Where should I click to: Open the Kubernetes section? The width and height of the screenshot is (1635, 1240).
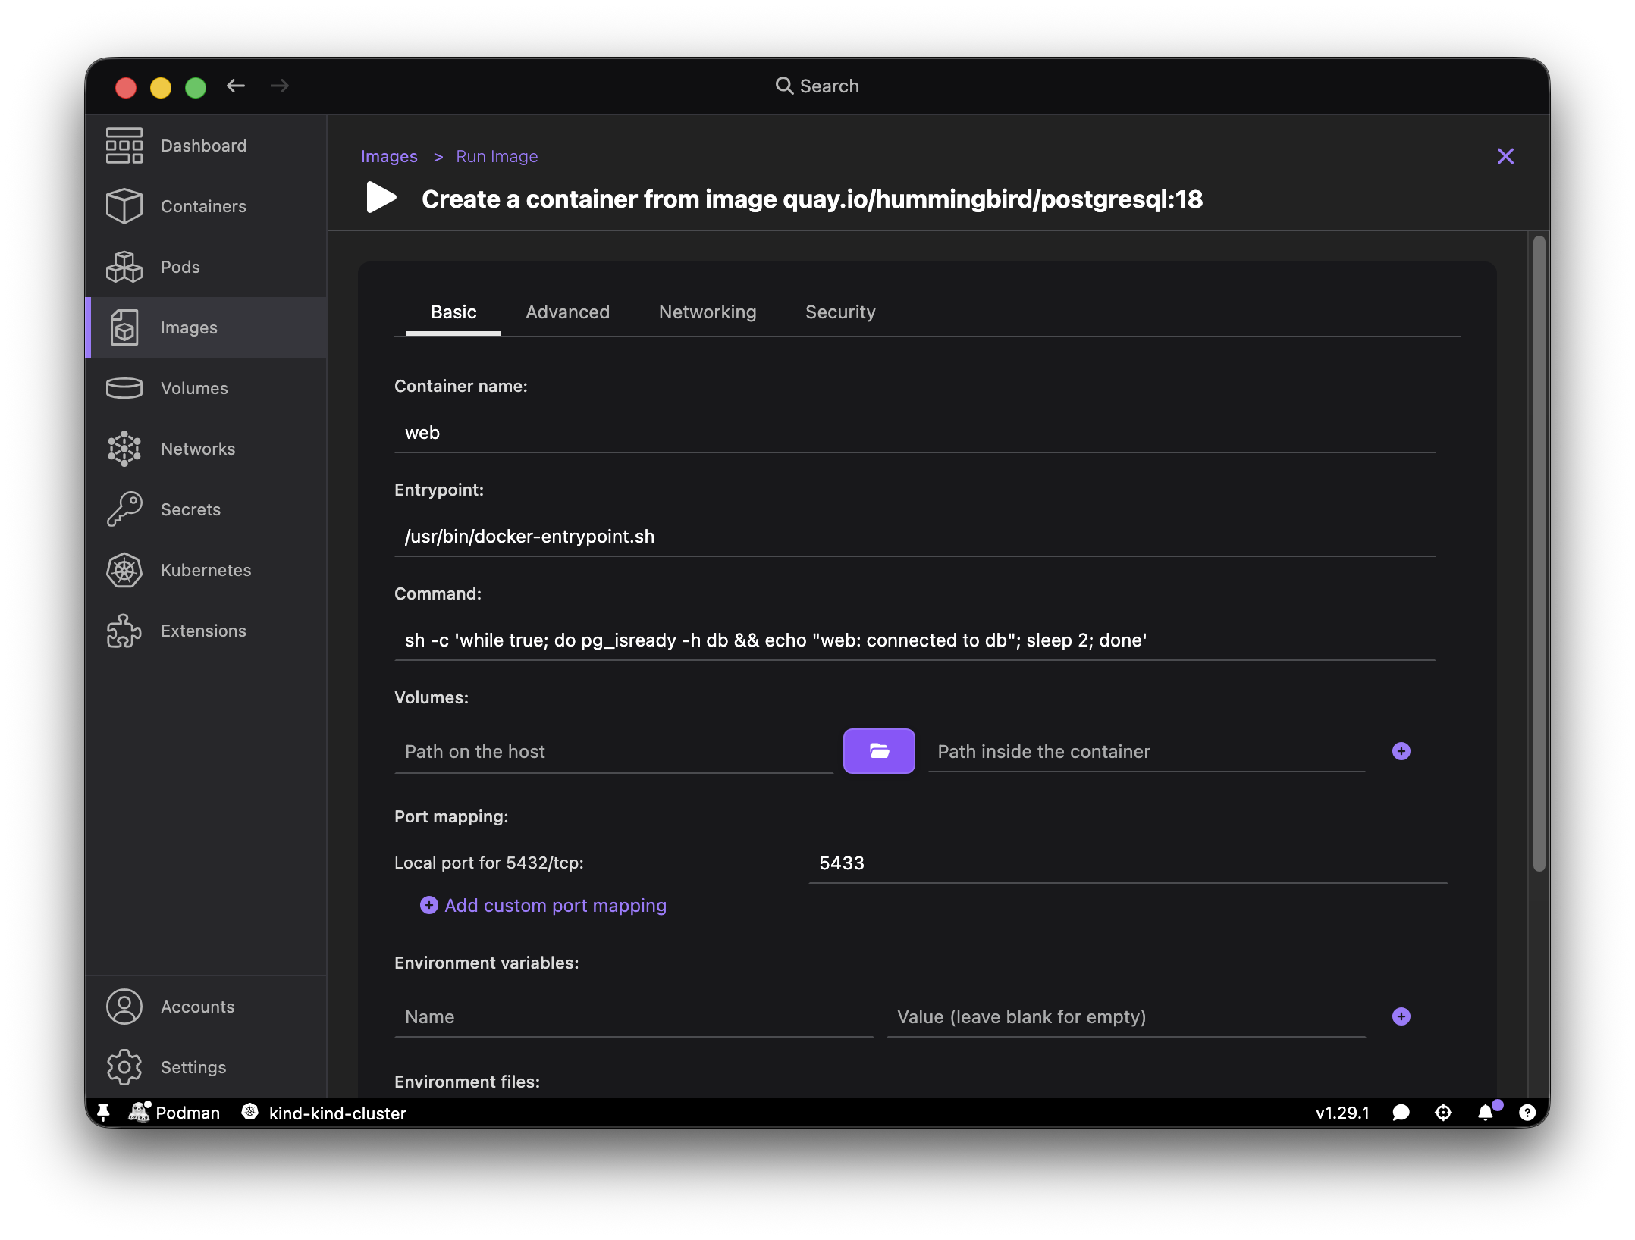click(206, 570)
